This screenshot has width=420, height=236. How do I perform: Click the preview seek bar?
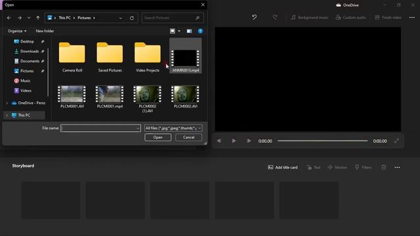322,141
